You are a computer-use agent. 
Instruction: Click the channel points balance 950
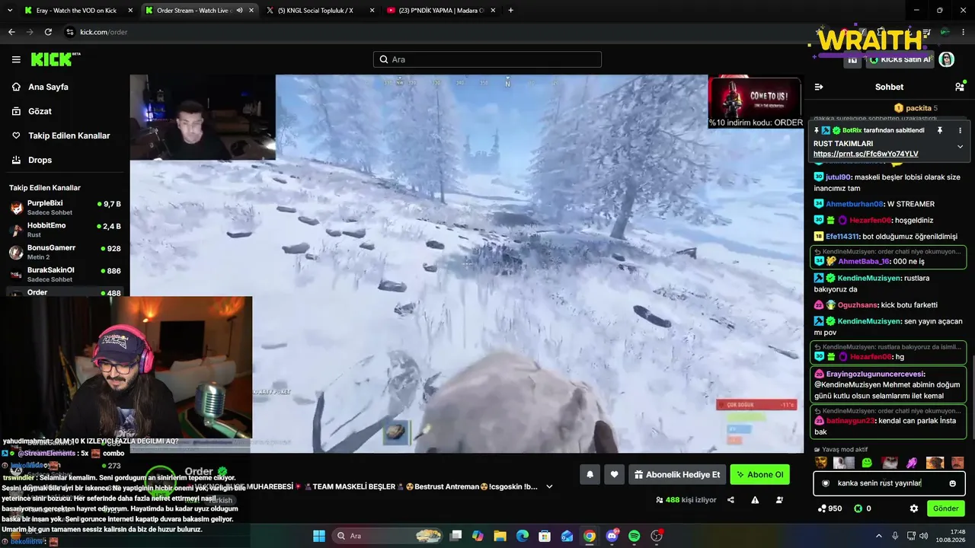[830, 508]
